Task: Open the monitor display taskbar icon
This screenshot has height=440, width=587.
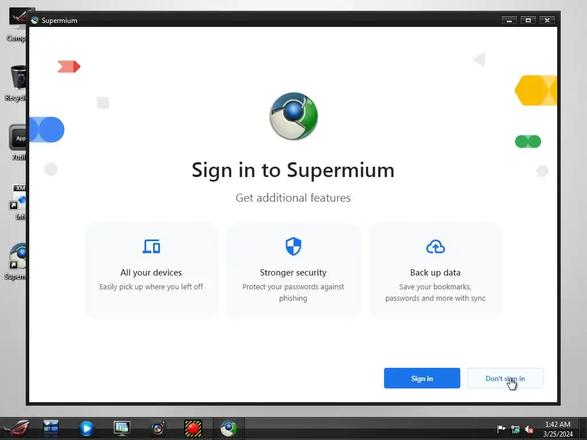Action: click(x=122, y=429)
